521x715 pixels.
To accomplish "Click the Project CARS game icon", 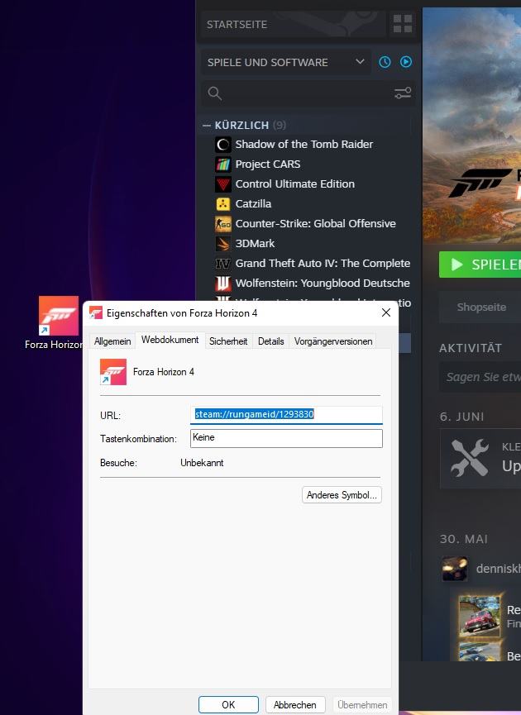I will (223, 164).
